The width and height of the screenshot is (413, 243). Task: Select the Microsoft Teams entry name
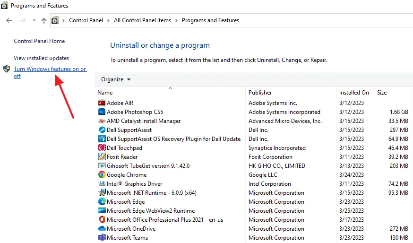pos(127,238)
